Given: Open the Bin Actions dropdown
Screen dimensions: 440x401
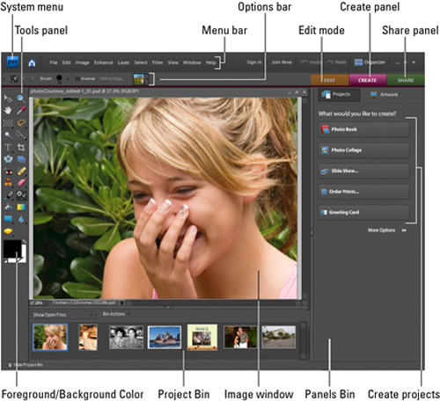Looking at the screenshot, I should point(115,314).
